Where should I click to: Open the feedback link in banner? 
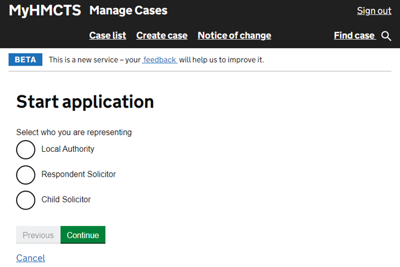click(x=160, y=60)
